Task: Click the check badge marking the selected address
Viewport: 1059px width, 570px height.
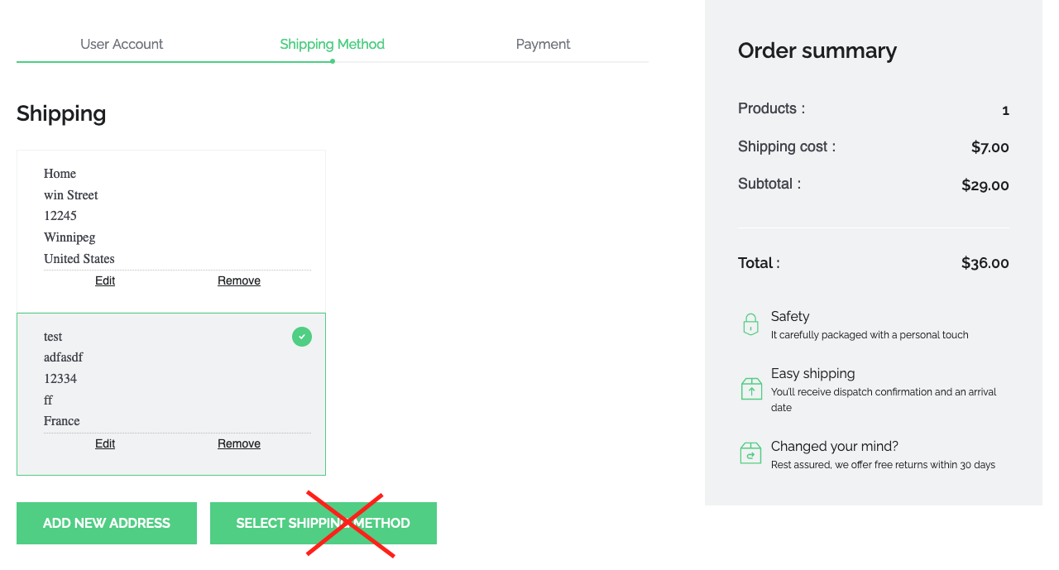Action: pyautogui.click(x=301, y=337)
